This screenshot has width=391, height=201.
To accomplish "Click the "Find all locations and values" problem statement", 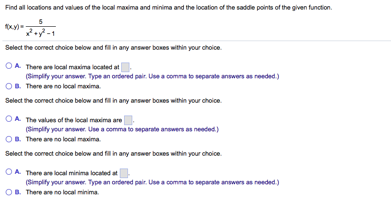I will [x=169, y=8].
